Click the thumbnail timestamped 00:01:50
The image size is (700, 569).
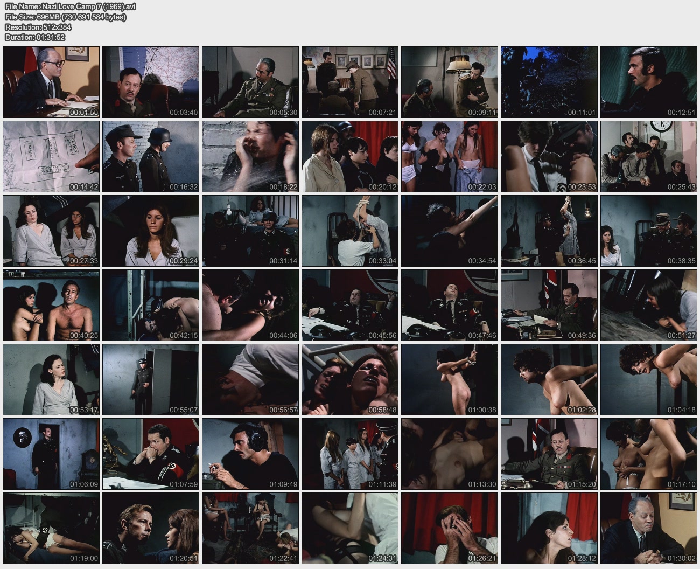(x=51, y=82)
